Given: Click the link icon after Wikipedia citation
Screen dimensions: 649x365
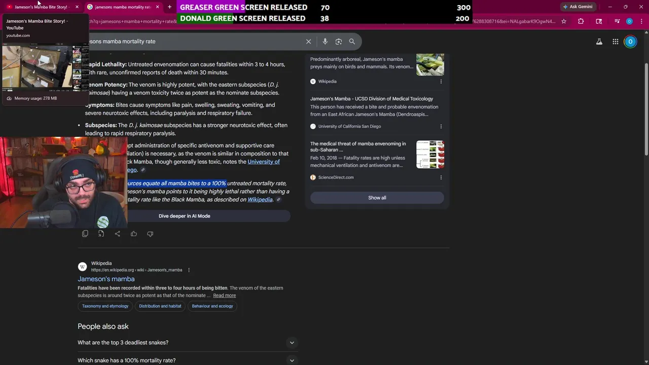Looking at the screenshot, I should (x=278, y=200).
